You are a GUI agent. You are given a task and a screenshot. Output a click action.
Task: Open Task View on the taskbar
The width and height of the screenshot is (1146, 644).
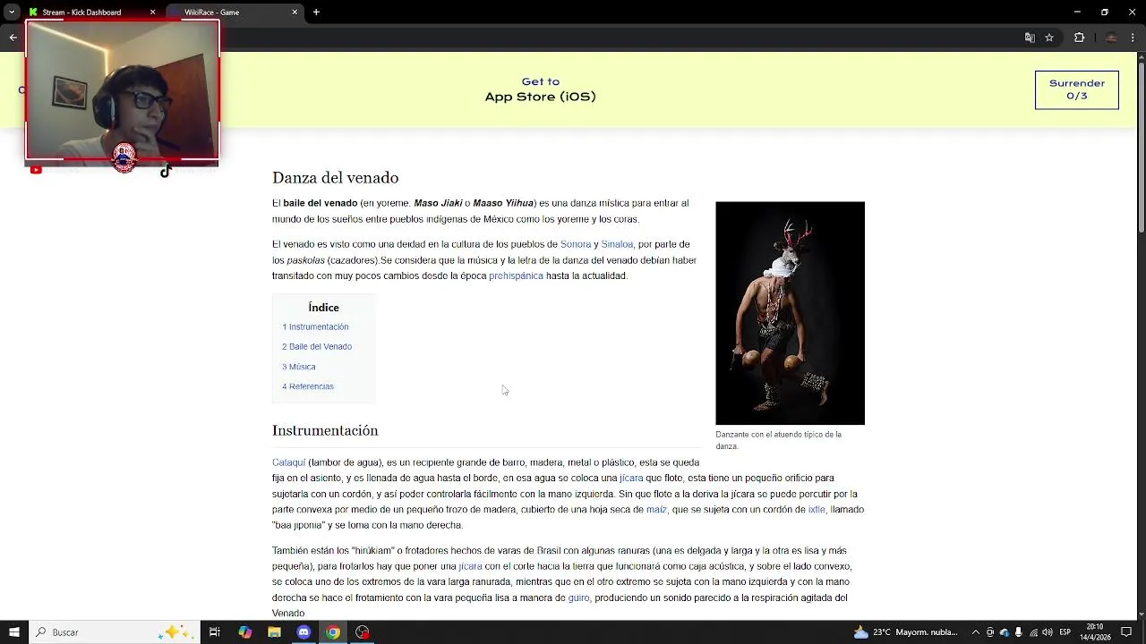point(215,632)
